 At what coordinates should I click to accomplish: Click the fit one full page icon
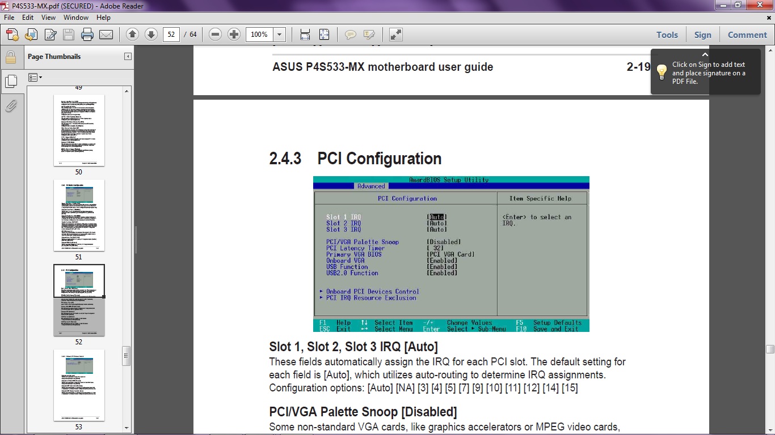(324, 35)
